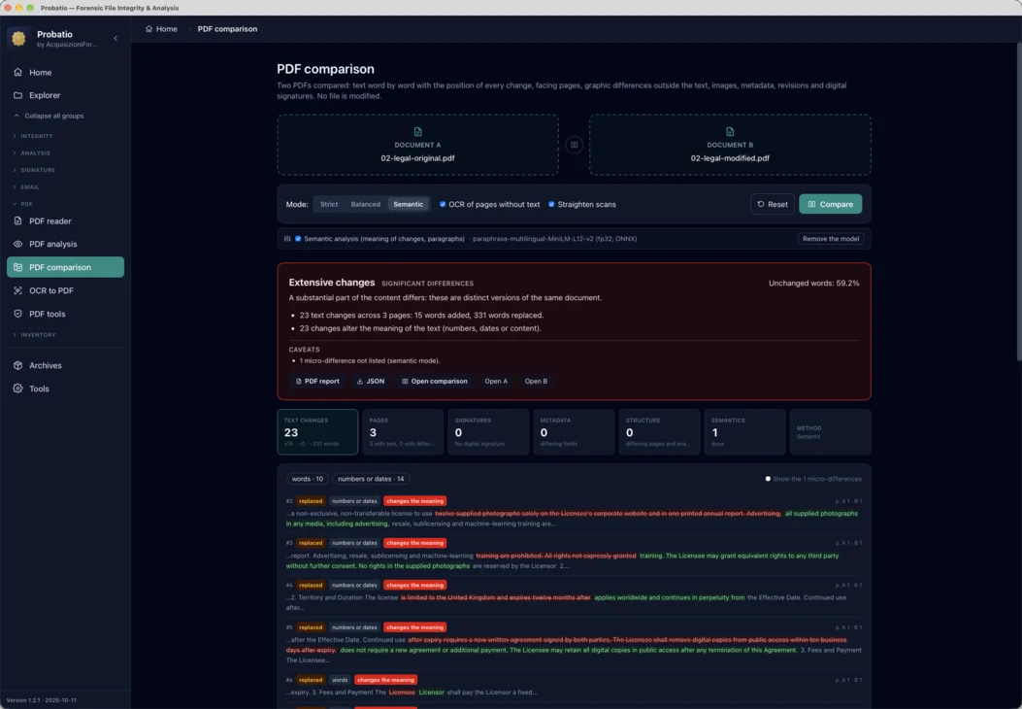Image resolution: width=1022 pixels, height=709 pixels.
Task: Open the Explorer sidebar item
Action: (65, 95)
